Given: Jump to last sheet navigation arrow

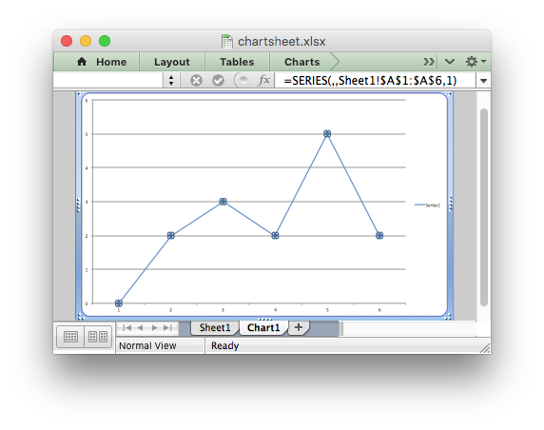Looking at the screenshot, I should [x=167, y=327].
